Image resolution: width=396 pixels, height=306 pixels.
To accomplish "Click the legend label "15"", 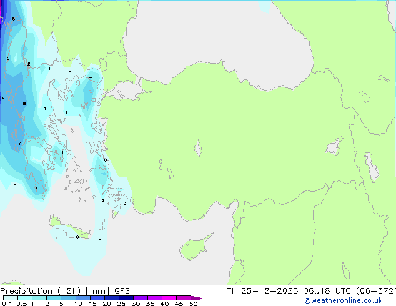I will pos(92,304).
